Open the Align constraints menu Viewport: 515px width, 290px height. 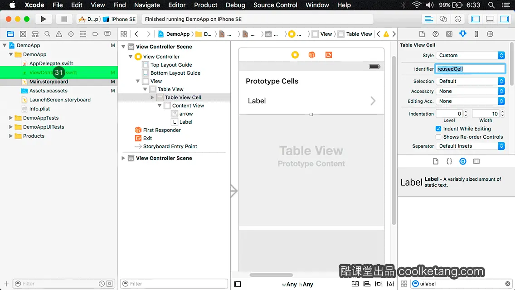tap(367, 284)
